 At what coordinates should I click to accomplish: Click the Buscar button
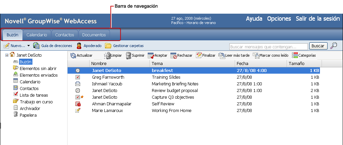click(x=318, y=46)
